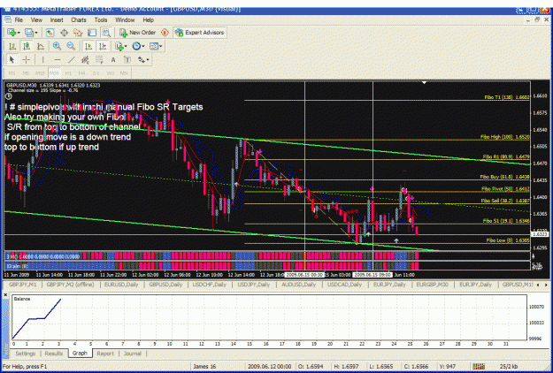
Task: Select the Fibonacci retracement tool
Action: tap(99, 60)
